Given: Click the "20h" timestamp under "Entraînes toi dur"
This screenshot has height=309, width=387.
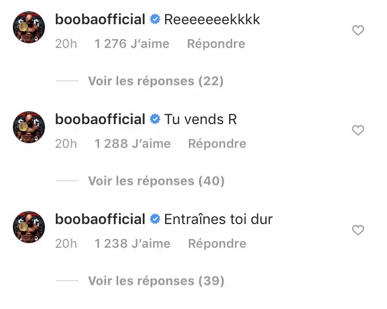Looking at the screenshot, I should (x=66, y=243).
